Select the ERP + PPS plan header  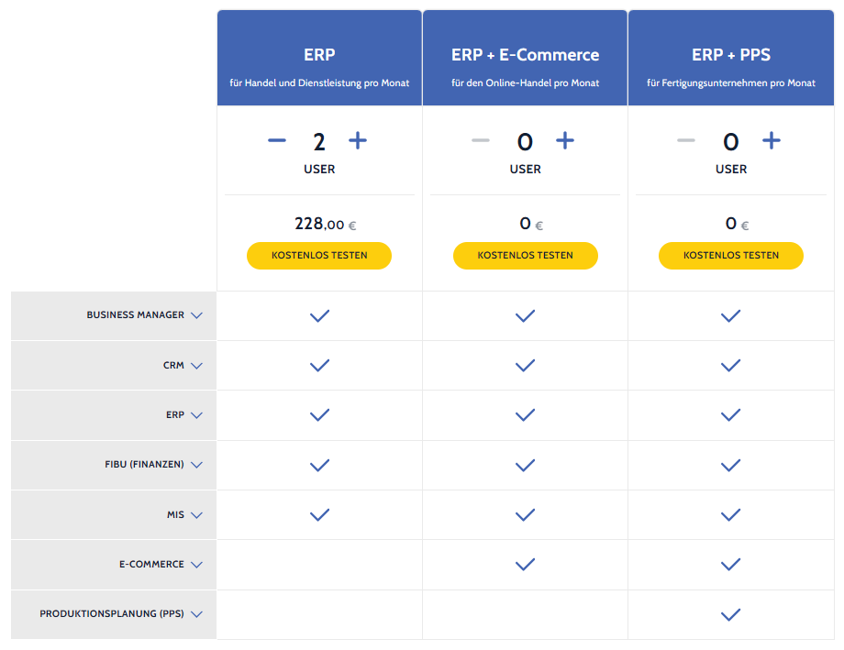click(730, 56)
